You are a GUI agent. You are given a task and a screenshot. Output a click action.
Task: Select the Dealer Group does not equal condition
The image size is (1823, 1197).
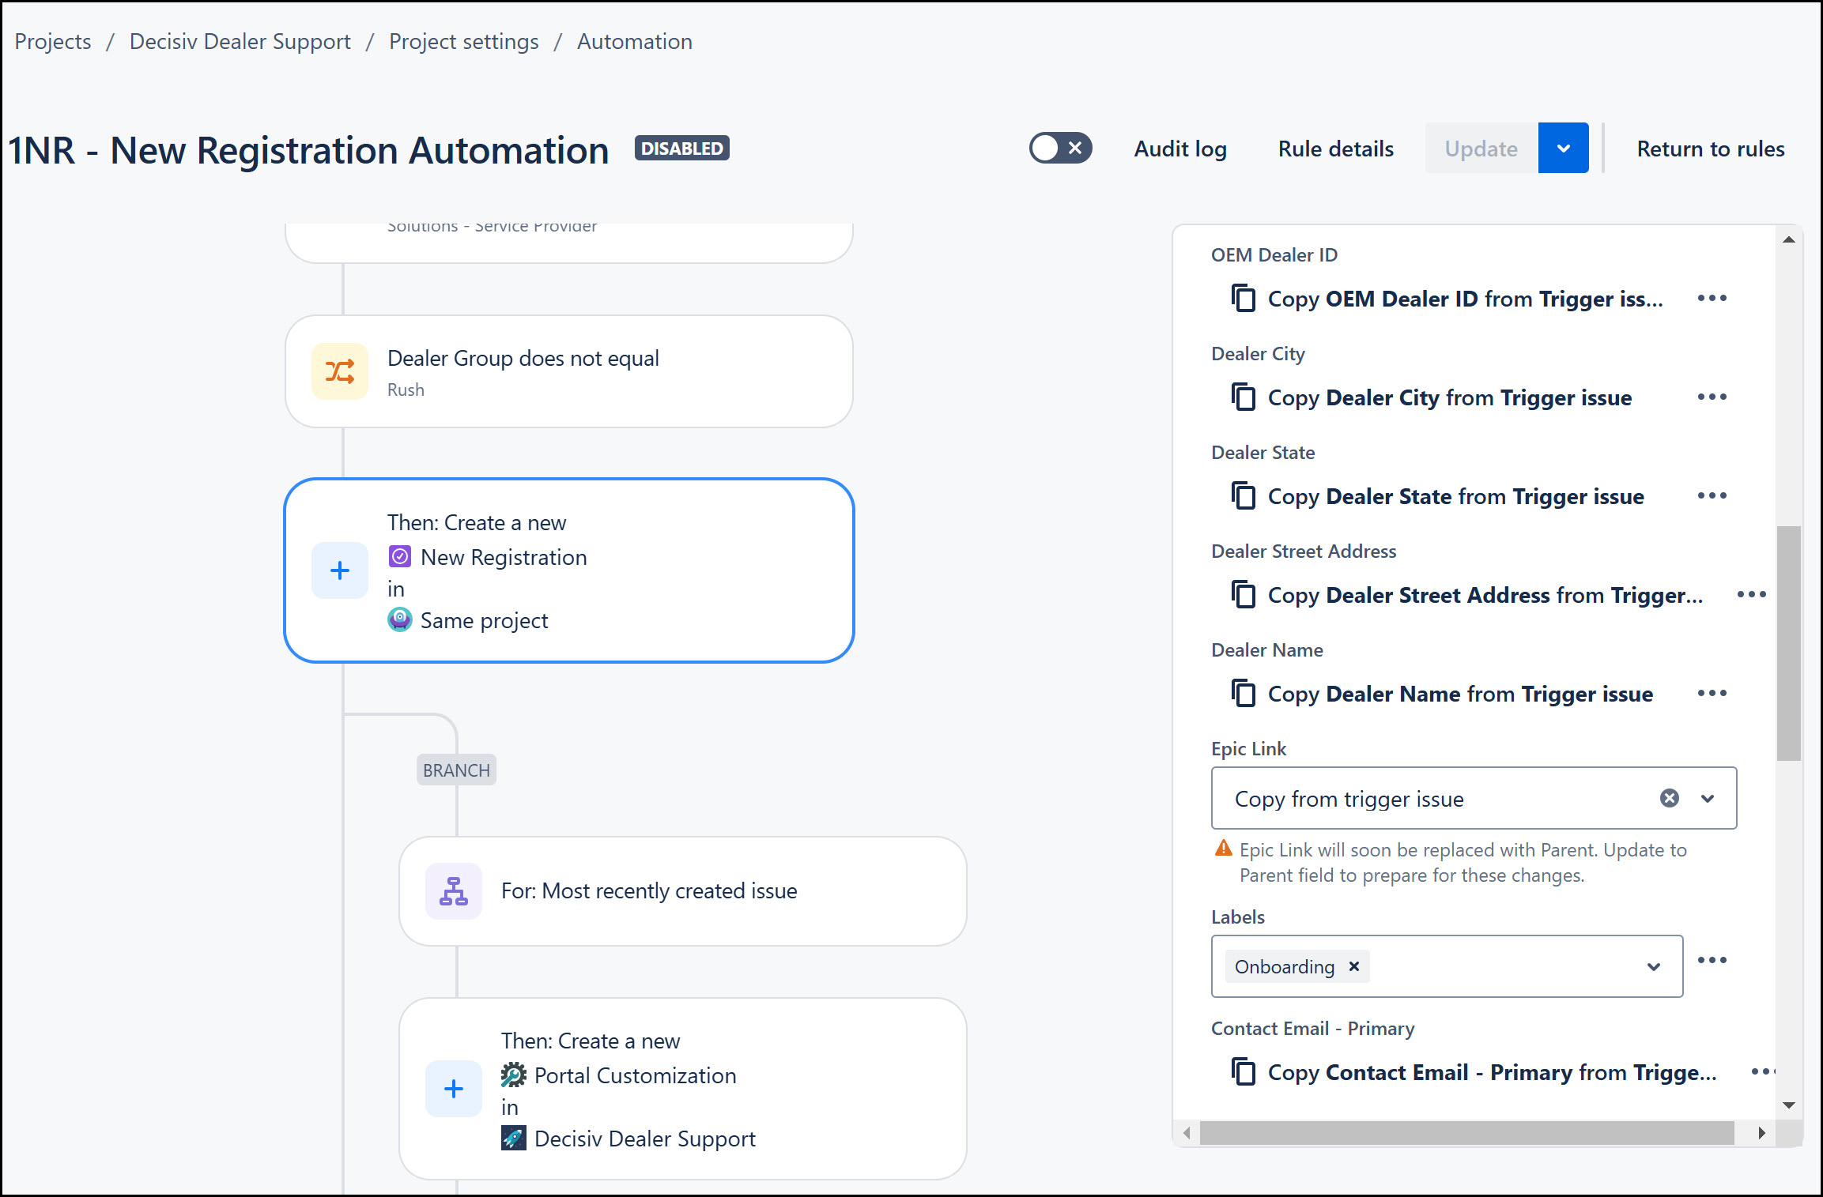pos(569,371)
